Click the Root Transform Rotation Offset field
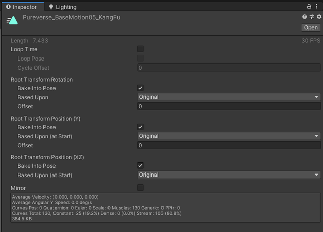This screenshot has height=232, width=323. tap(229, 106)
